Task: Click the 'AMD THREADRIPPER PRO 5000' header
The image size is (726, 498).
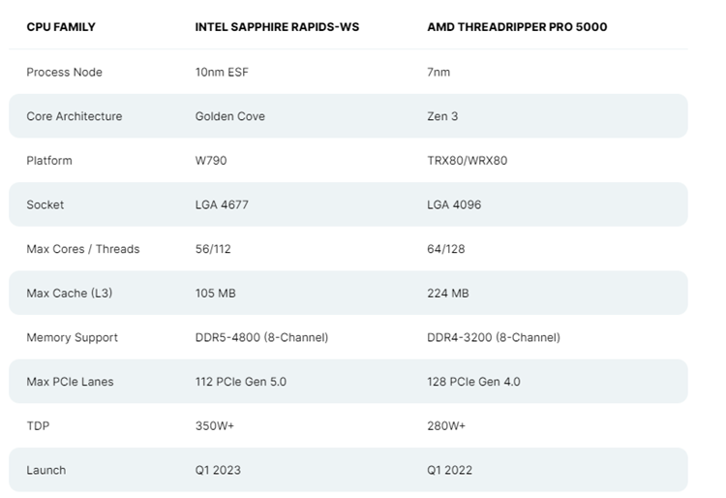Action: coord(517,27)
